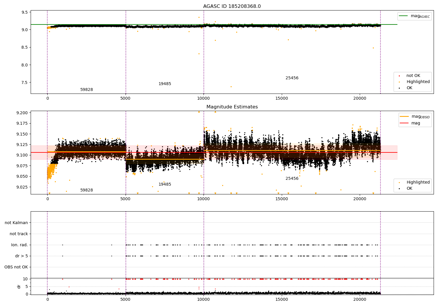Click the "Magnitude Estimates" subplot title

click(x=232, y=107)
